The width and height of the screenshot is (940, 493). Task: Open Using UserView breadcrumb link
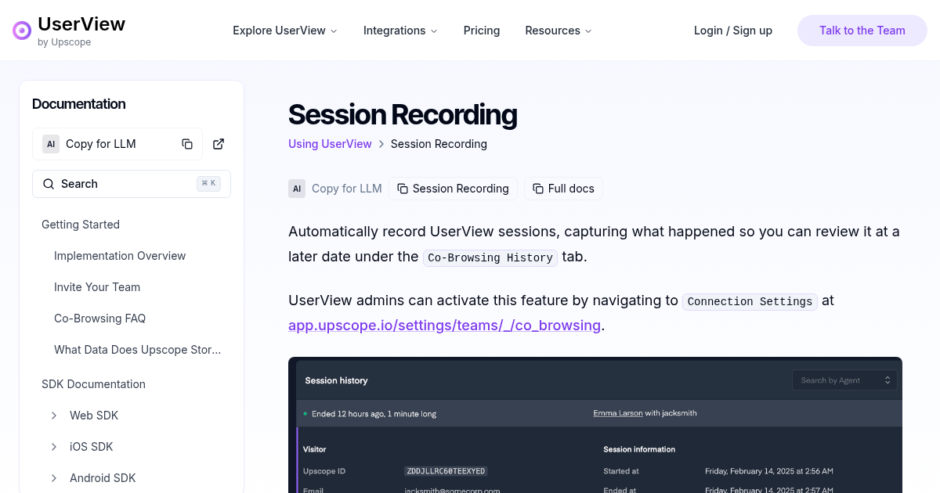[x=330, y=144]
